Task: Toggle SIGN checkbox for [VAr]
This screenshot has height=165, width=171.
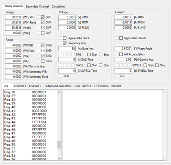Action: [x=43, y=56]
